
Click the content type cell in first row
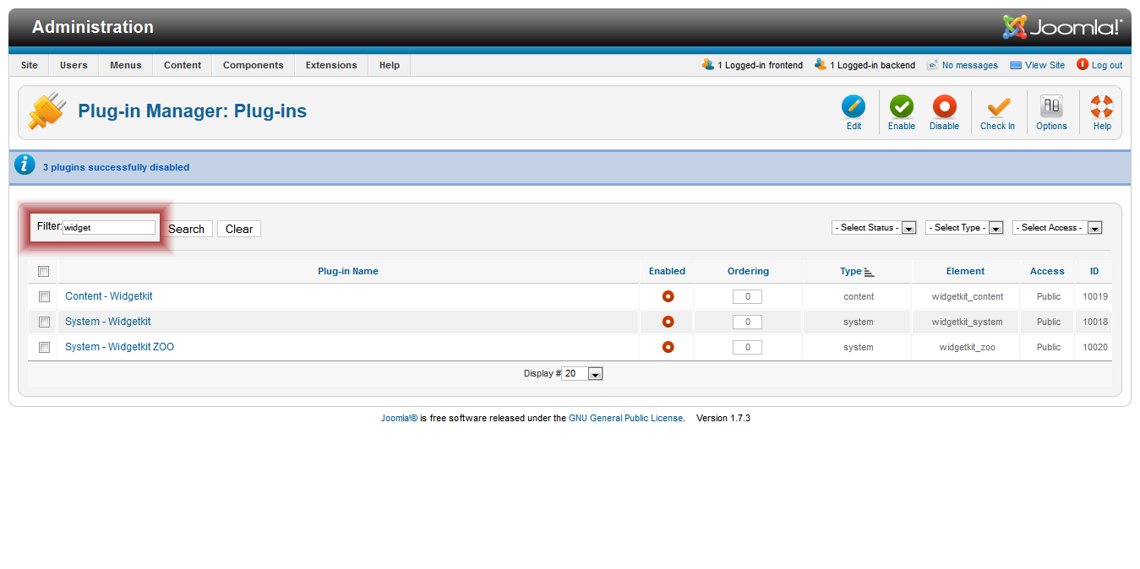tap(859, 296)
